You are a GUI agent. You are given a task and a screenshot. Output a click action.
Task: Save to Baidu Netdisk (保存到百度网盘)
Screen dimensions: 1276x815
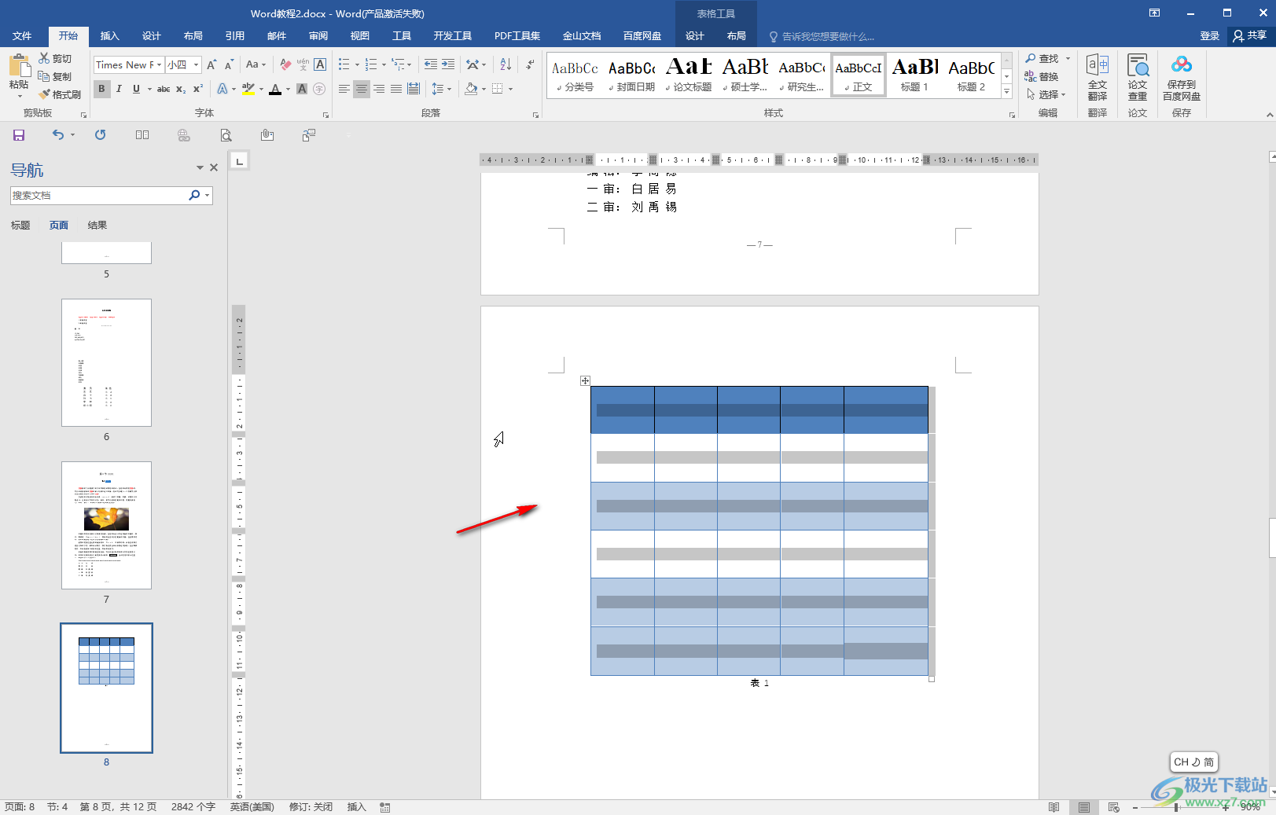[x=1181, y=78]
